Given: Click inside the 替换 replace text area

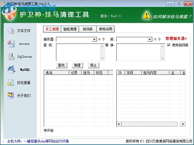Looking at the screenshot, I should click(138, 52).
